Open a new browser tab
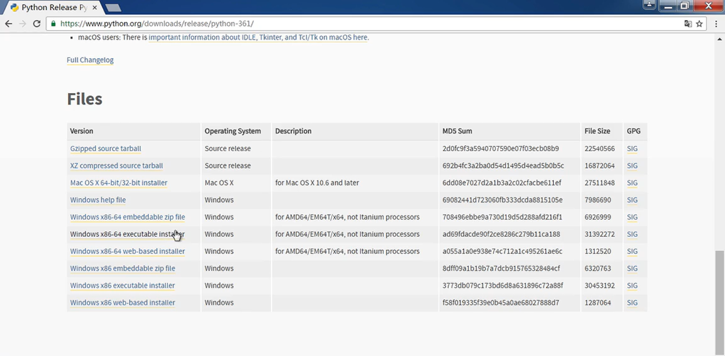The height and width of the screenshot is (356, 725). pyautogui.click(x=113, y=8)
